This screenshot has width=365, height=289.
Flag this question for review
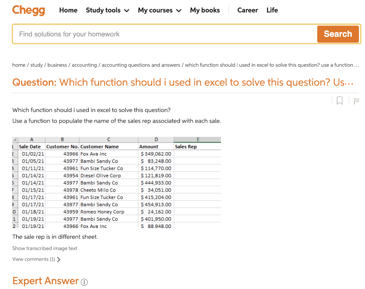(x=356, y=101)
